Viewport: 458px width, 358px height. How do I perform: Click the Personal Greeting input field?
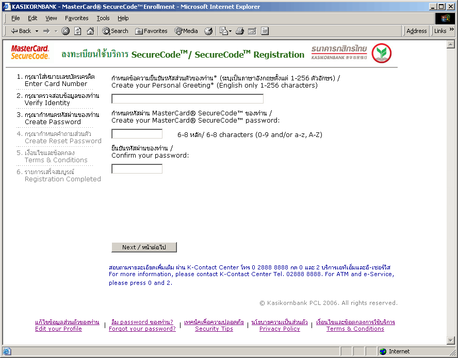[187, 98]
